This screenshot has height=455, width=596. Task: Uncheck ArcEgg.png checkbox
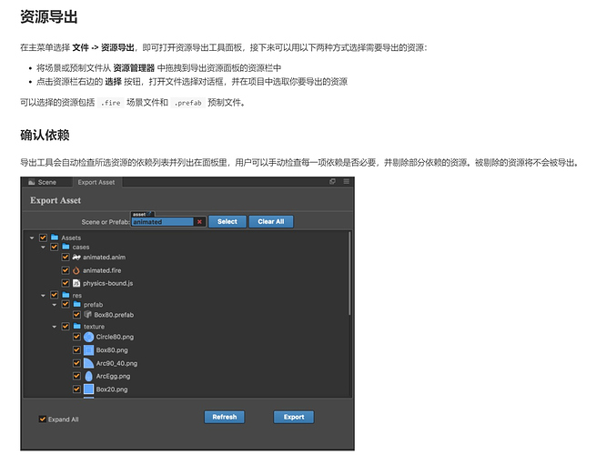(x=76, y=376)
